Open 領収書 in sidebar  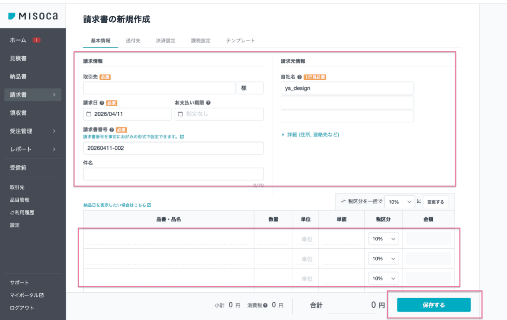(18, 113)
